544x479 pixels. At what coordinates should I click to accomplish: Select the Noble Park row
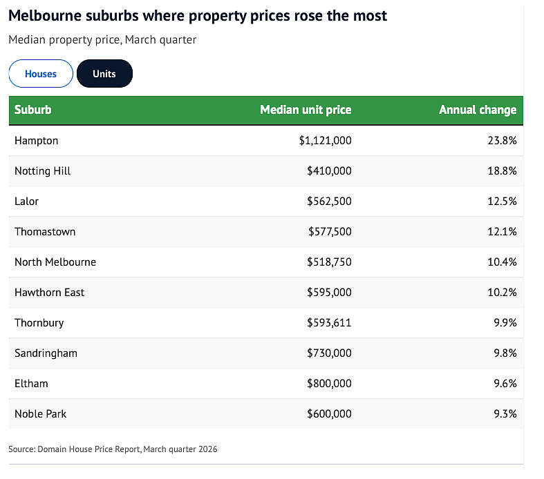pyautogui.click(x=265, y=413)
